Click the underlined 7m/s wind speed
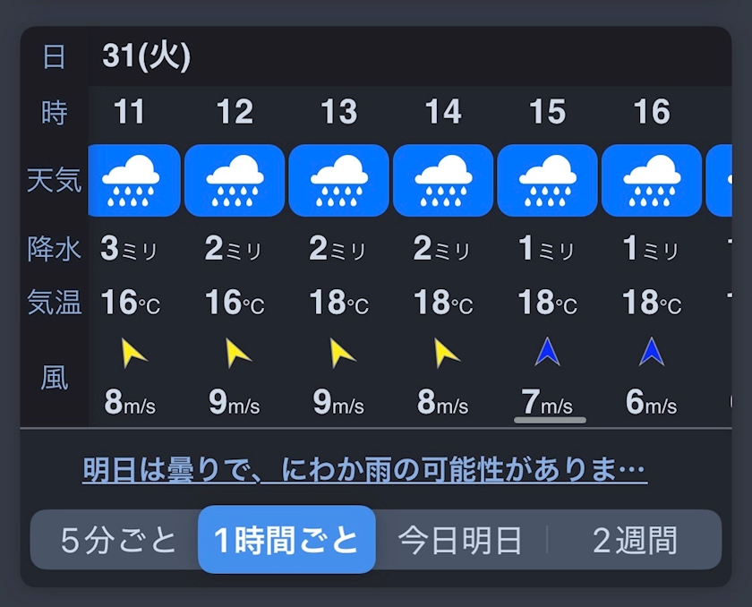This screenshot has width=752, height=607. (x=549, y=404)
